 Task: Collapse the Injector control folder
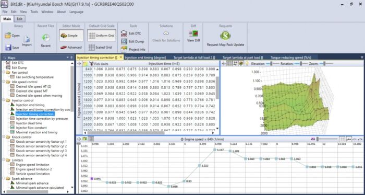point(4,100)
